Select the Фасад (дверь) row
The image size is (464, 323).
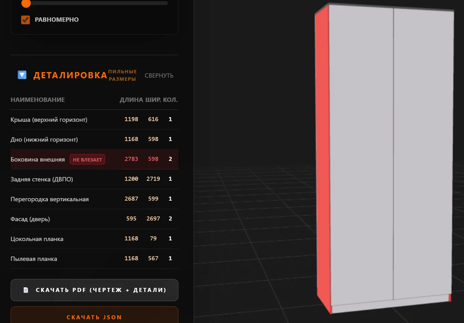(x=95, y=219)
